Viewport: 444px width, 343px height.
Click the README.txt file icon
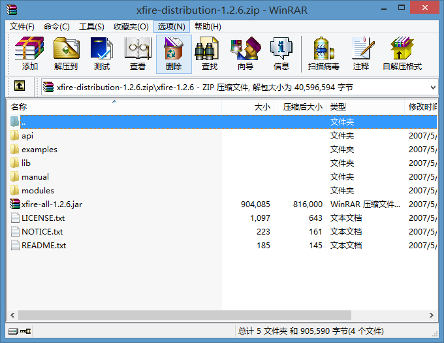(15, 245)
